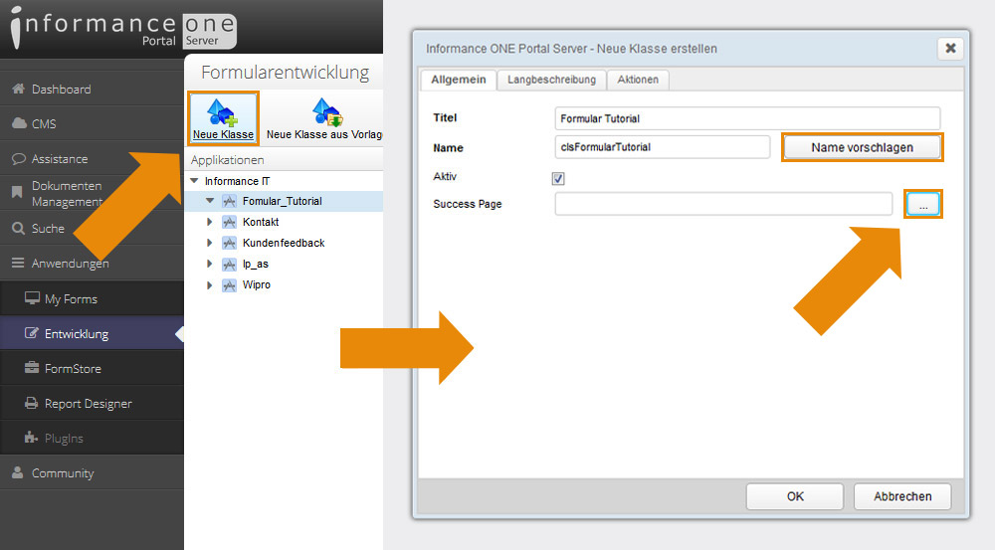Collapse the Fomular_Tutorial node arrow
995x550 pixels.
(210, 201)
